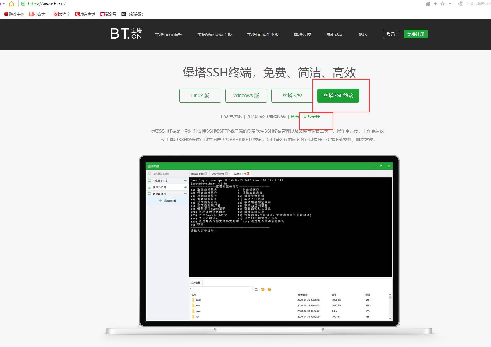The width and height of the screenshot is (491, 347).
Task: Select the outlined 堡塔云控 button under the headline
Action: pyautogui.click(x=292, y=96)
